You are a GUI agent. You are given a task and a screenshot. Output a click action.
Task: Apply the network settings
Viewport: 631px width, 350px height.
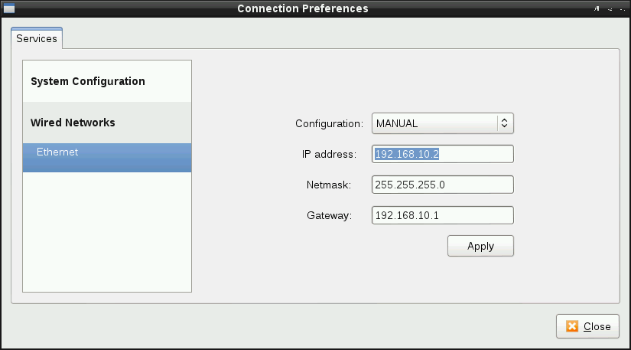(480, 246)
